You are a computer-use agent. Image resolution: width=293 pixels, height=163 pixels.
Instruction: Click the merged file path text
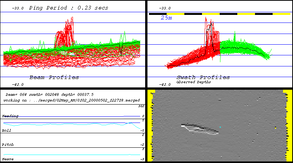pos(71,100)
